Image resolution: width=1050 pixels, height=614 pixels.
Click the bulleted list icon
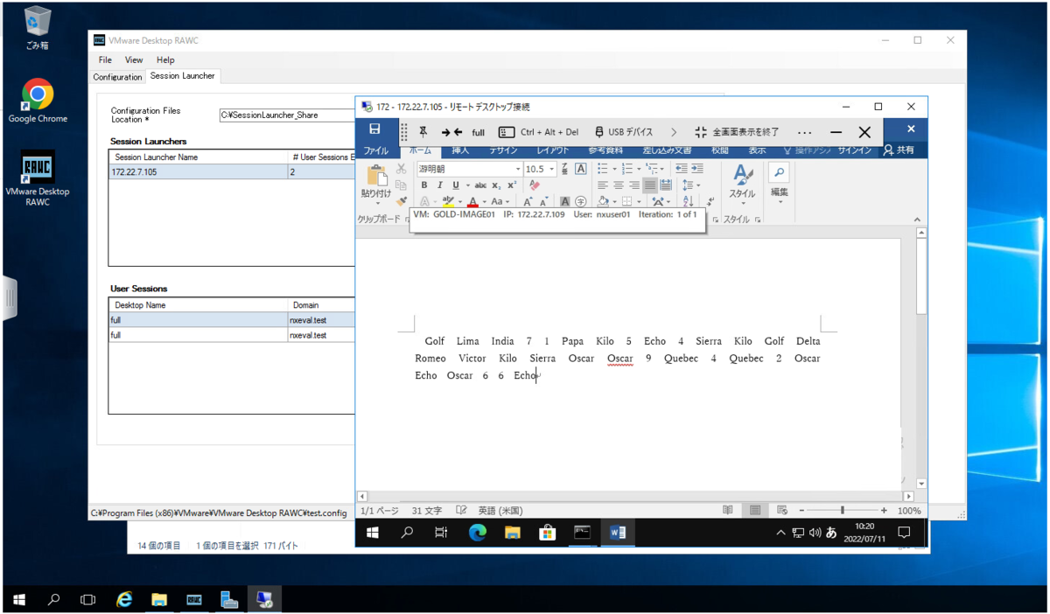click(605, 169)
